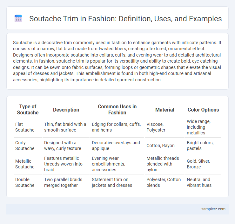Click the 'Color Options' column header
Screen dimensions: 235x224
[203, 110]
